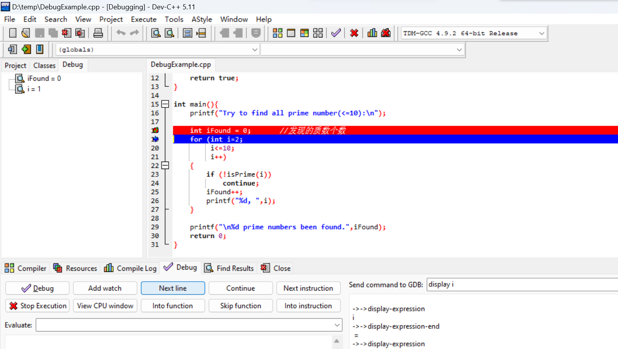This screenshot has height=349, width=618.
Task: Select the DebugExample.cpp editor tab
Action: pyautogui.click(x=181, y=65)
